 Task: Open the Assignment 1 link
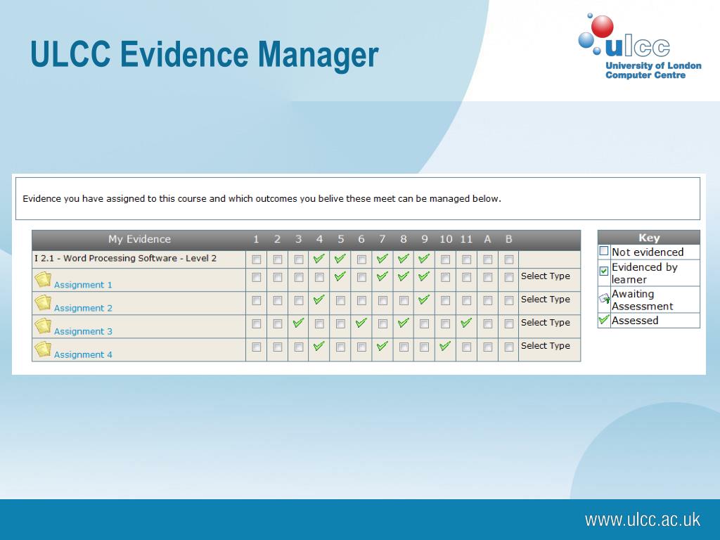[x=83, y=285]
